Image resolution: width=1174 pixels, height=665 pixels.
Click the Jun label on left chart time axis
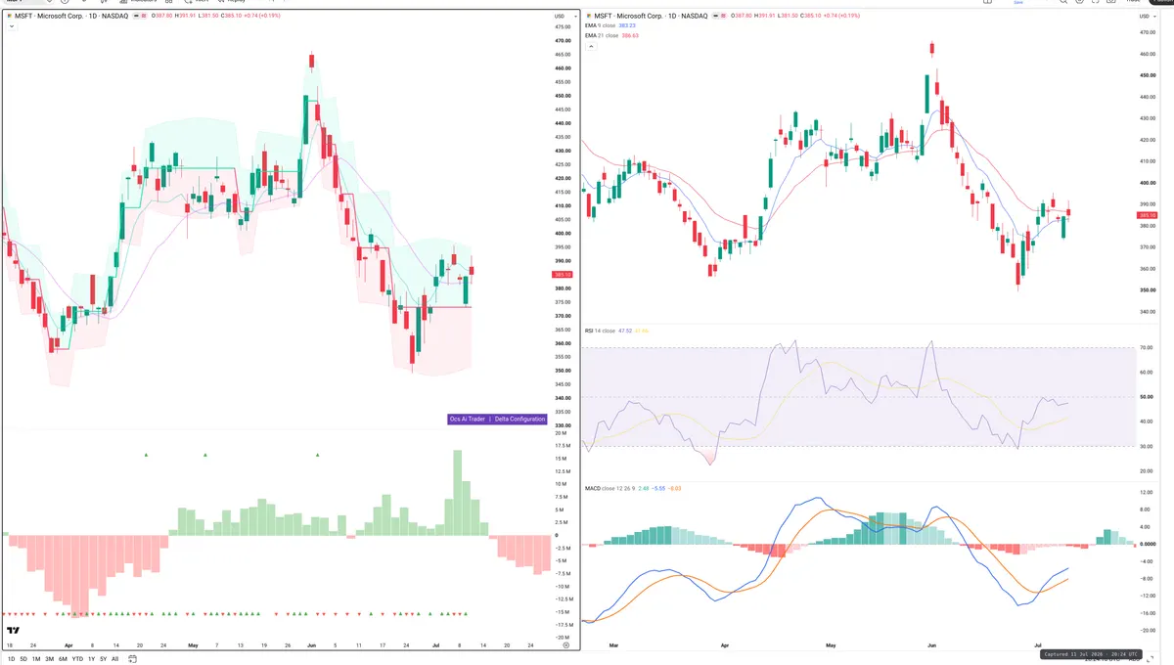[312, 645]
